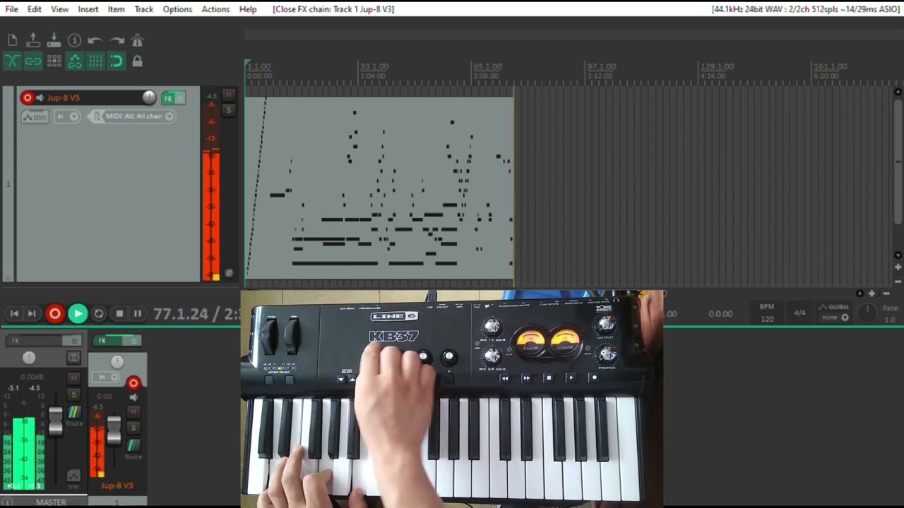Arm Jup-8 V3 track record button
This screenshot has width=904, height=508.
[28, 98]
